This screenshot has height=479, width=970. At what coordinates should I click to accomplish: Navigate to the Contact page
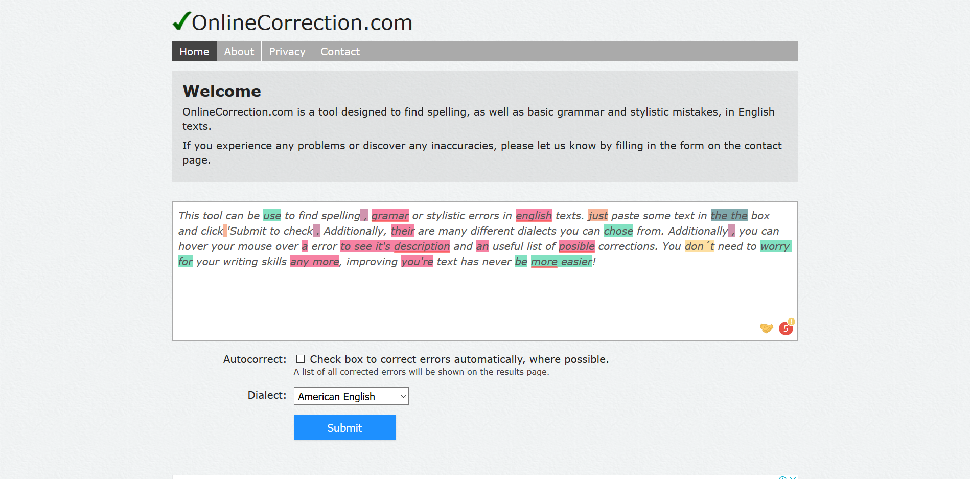340,52
